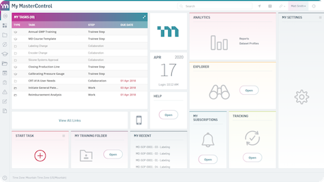
Task: Click the MasterControl logo in top-left corner
Action: tap(5, 6)
